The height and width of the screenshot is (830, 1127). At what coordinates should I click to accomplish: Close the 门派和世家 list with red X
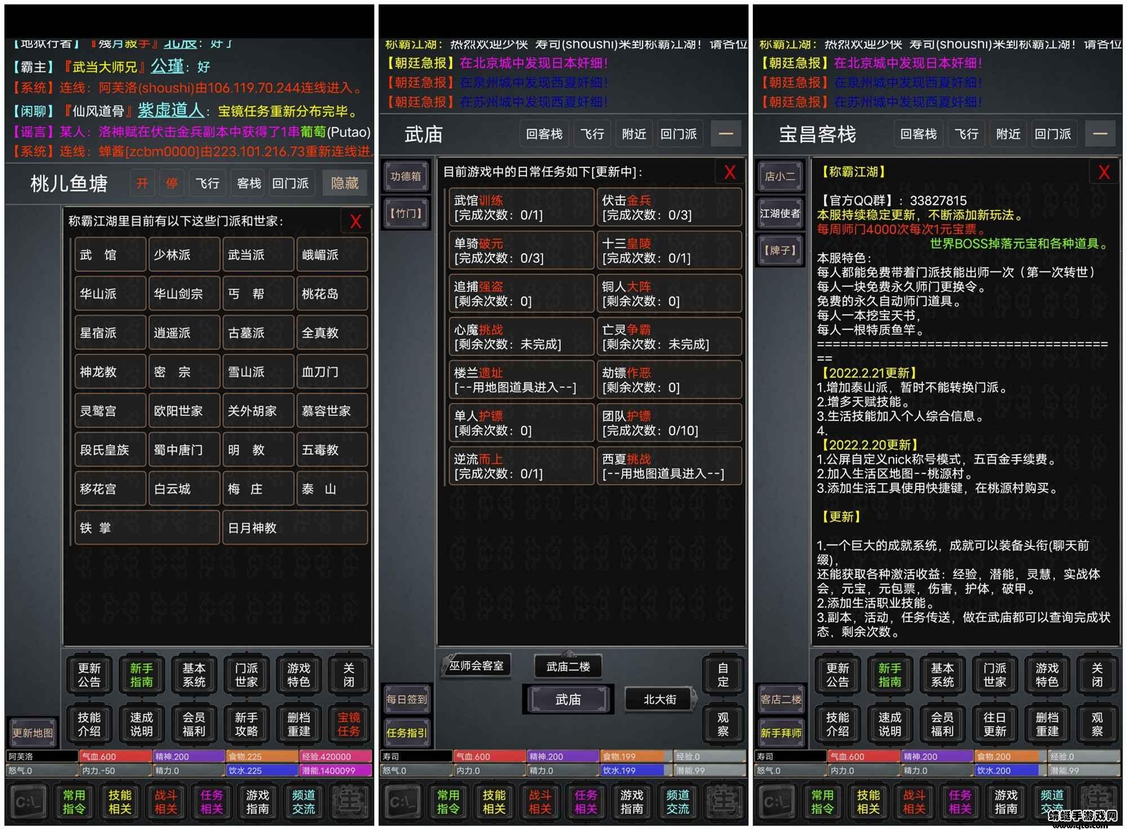coord(356,221)
